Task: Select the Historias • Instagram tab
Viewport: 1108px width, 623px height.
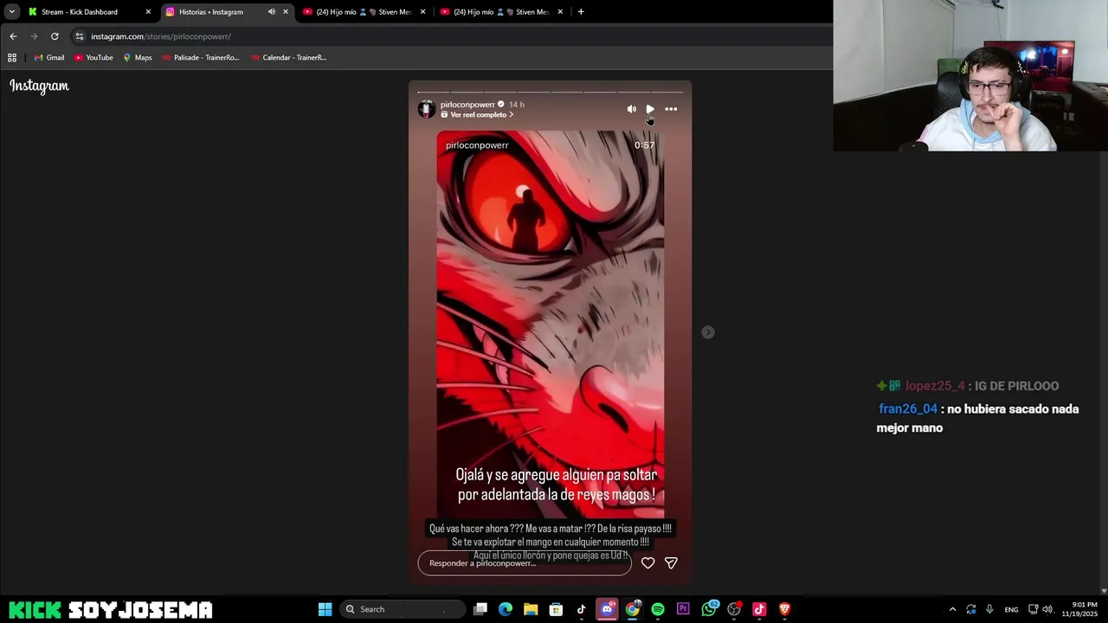Action: point(210,12)
